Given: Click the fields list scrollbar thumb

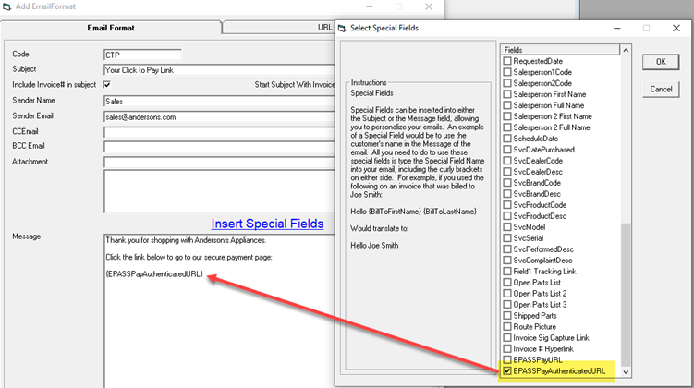Looking at the screenshot, I should [626, 295].
